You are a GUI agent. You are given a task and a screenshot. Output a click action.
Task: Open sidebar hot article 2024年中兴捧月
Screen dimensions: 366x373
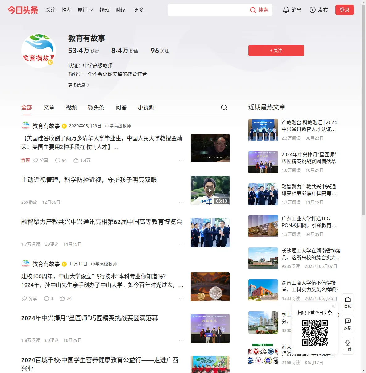tap(309, 158)
